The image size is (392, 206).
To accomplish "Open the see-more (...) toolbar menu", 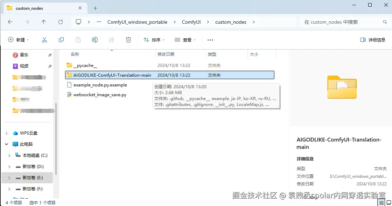I will coord(210,39).
